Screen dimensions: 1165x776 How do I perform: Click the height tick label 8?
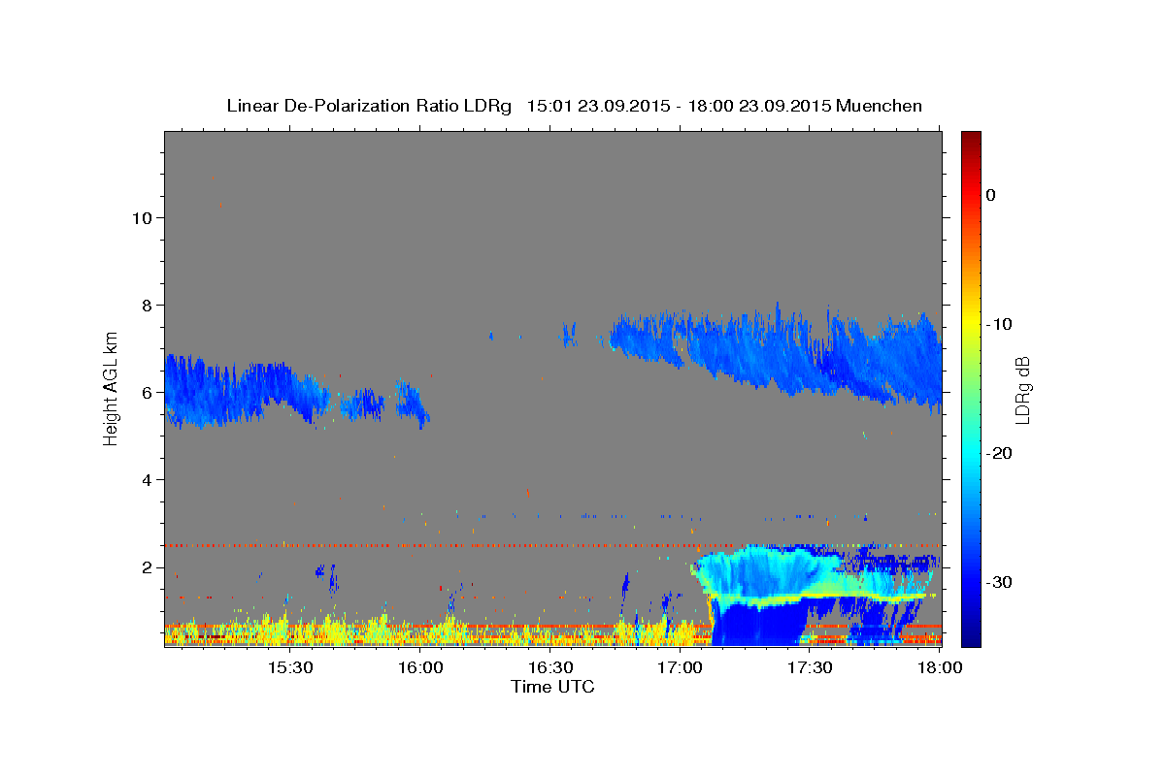coord(147,305)
